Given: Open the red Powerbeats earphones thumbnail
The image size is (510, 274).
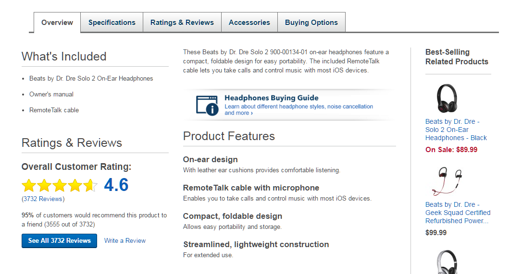Looking at the screenshot, I should click(x=447, y=180).
